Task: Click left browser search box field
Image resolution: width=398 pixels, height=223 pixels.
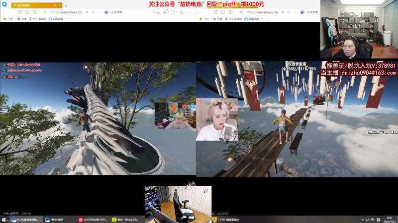Action: tap(131, 12)
